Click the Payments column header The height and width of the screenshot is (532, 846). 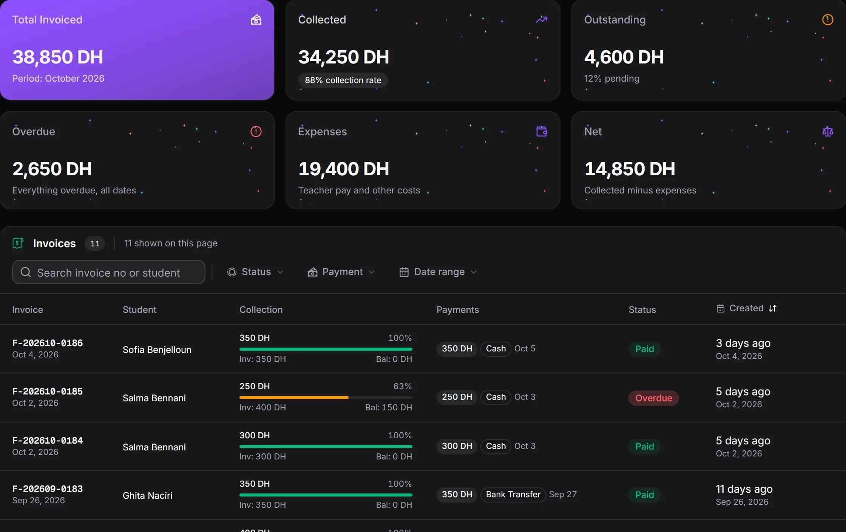click(458, 309)
